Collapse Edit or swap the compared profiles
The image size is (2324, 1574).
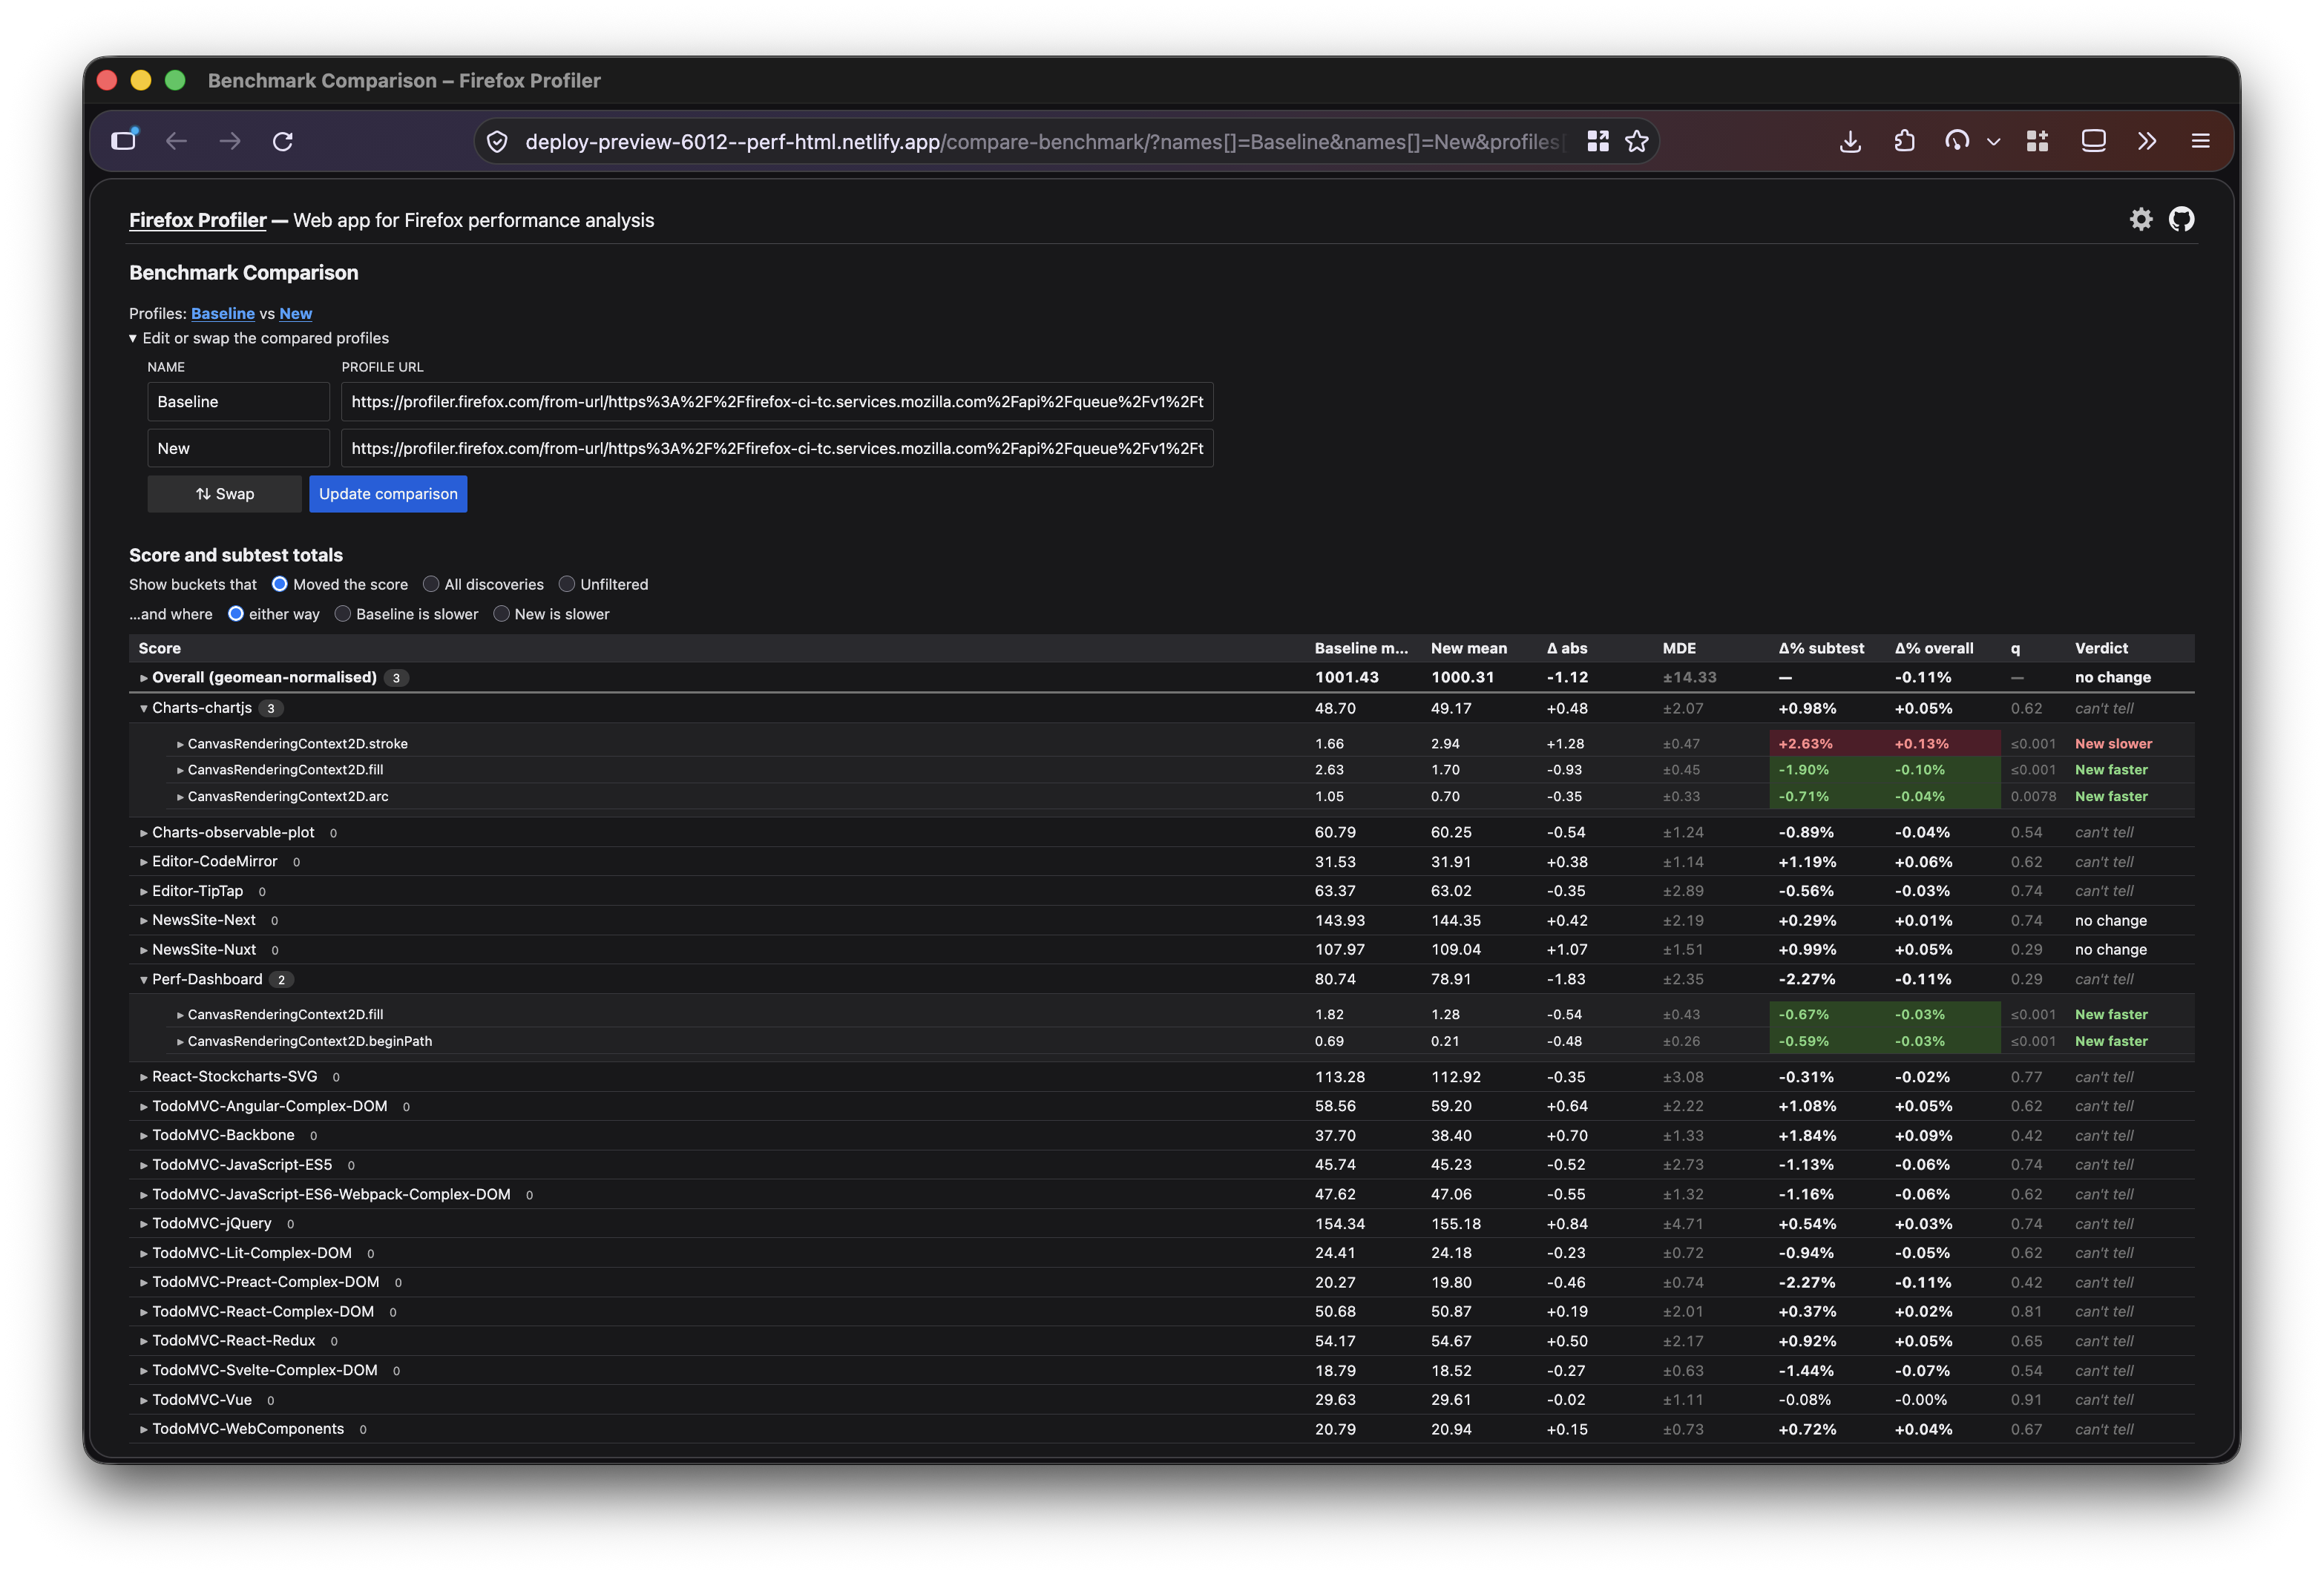click(259, 337)
